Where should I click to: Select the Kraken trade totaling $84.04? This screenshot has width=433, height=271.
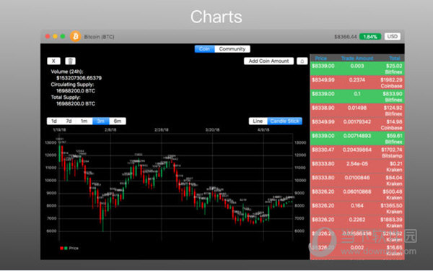point(357,181)
